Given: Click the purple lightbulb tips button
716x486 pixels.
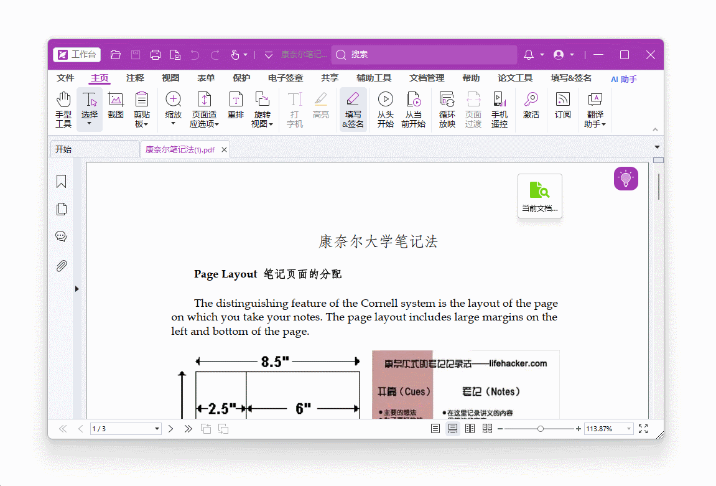Looking at the screenshot, I should click(x=626, y=179).
